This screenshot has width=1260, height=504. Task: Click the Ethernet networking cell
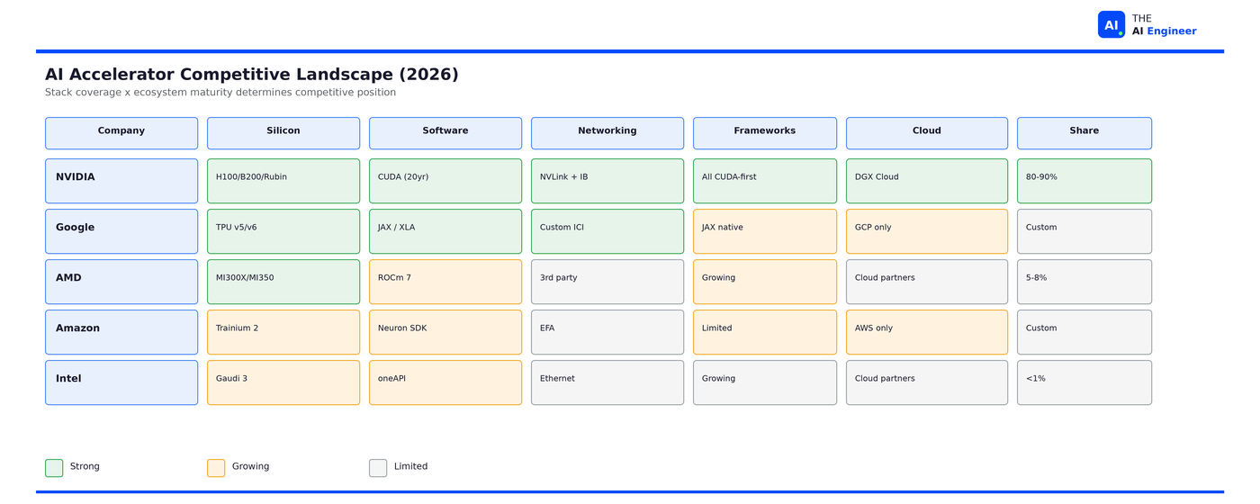tap(607, 382)
